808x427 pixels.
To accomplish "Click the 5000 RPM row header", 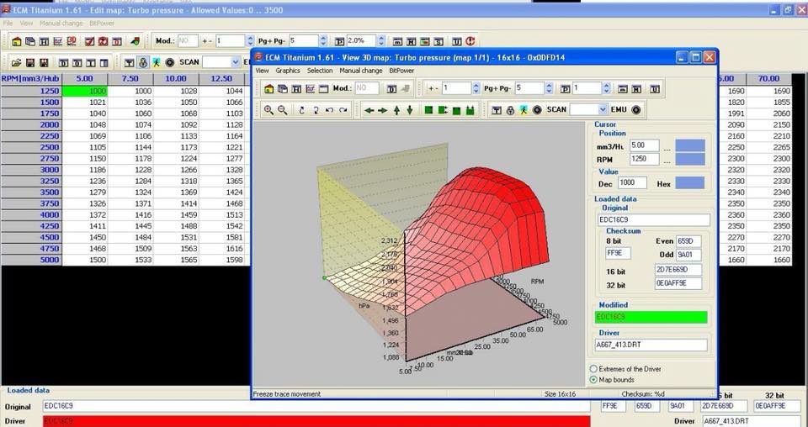I will tap(31, 260).
